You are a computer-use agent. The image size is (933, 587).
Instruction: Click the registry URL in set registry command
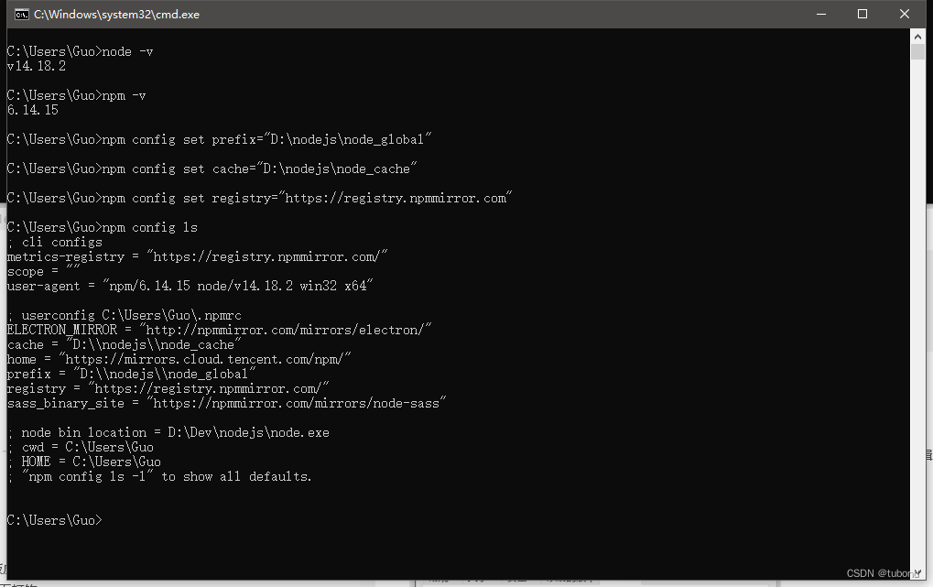(x=396, y=198)
